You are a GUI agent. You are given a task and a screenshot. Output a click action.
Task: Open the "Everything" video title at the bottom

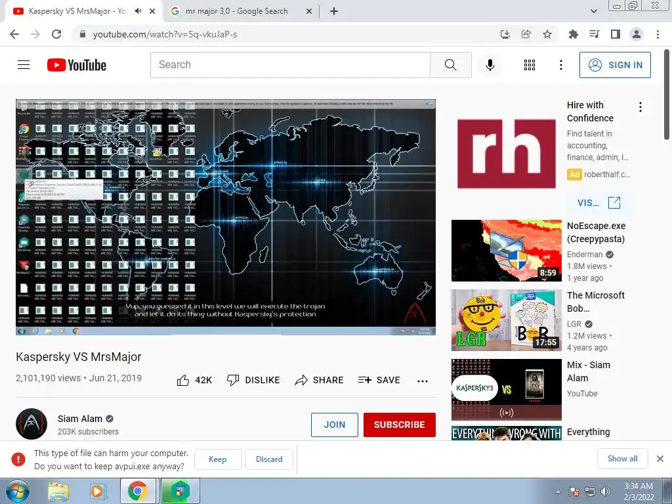pos(589,432)
